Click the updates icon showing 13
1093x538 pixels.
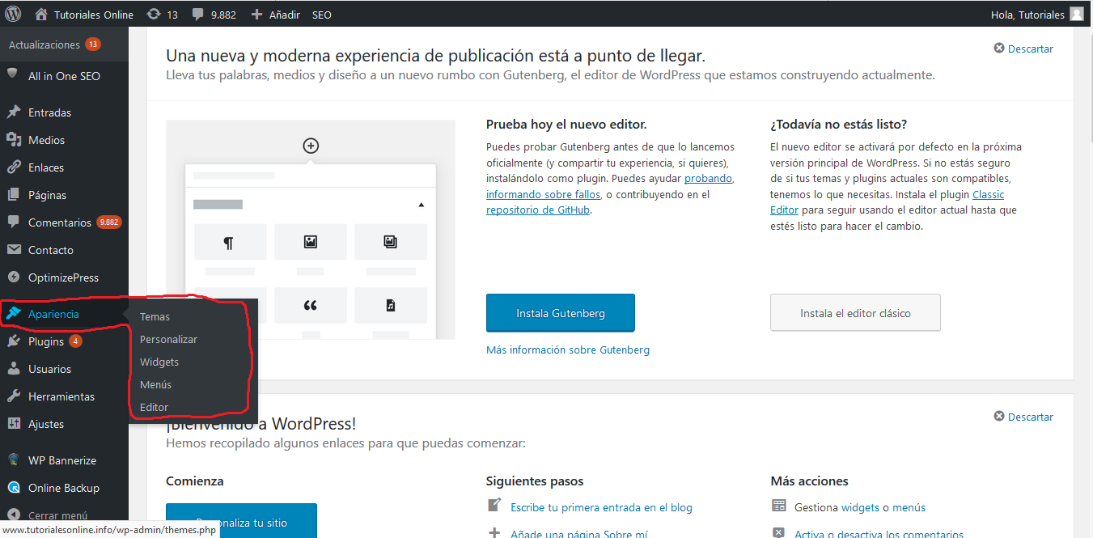(x=154, y=15)
